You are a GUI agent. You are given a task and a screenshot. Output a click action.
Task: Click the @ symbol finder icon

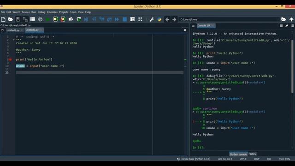click(40, 19)
